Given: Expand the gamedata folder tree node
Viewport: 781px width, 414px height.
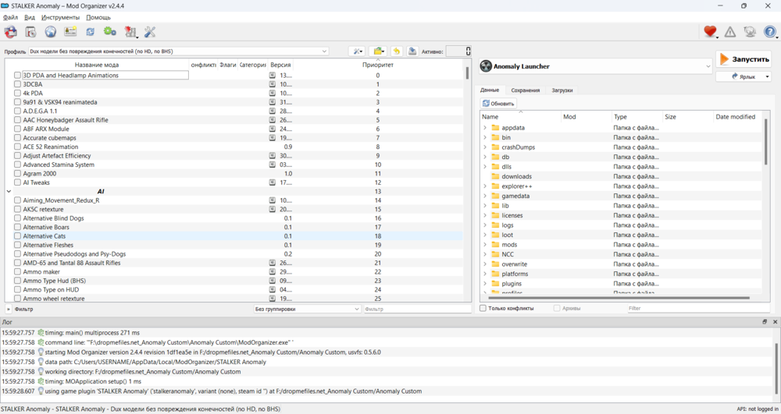Looking at the screenshot, I should coord(485,196).
